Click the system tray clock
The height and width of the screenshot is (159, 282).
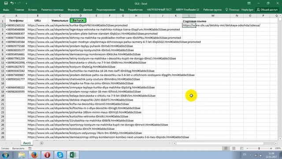(x=271, y=155)
